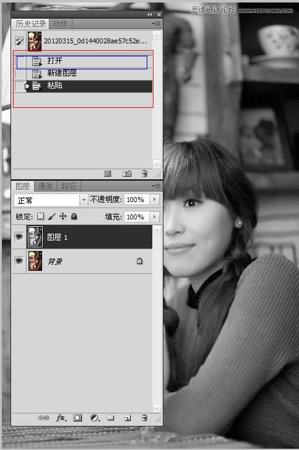Delete current history state trash icon
The width and height of the screenshot is (299, 450).
click(144, 174)
